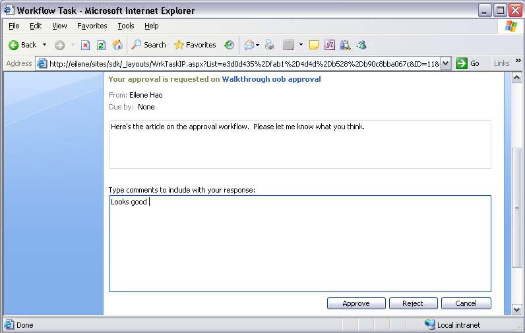Click the gray Edit square toolbar button
The image size is (525, 333).
[x=288, y=45]
